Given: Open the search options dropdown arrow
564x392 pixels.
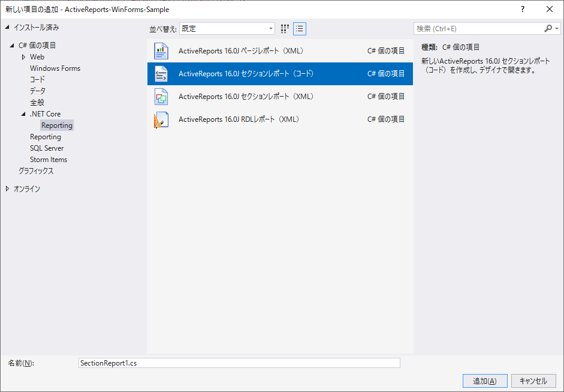Looking at the screenshot, I should pos(557,28).
